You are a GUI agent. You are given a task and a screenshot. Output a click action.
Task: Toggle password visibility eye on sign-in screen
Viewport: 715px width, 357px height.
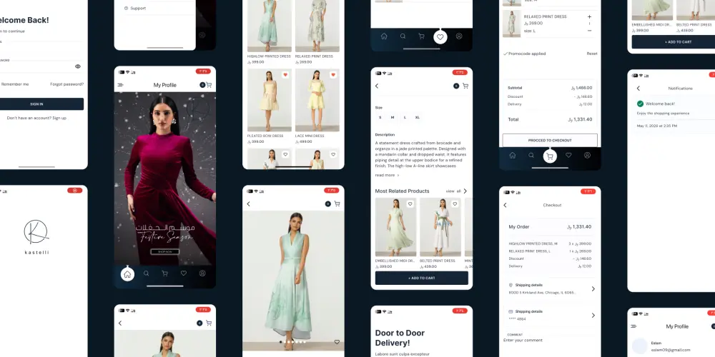point(78,66)
